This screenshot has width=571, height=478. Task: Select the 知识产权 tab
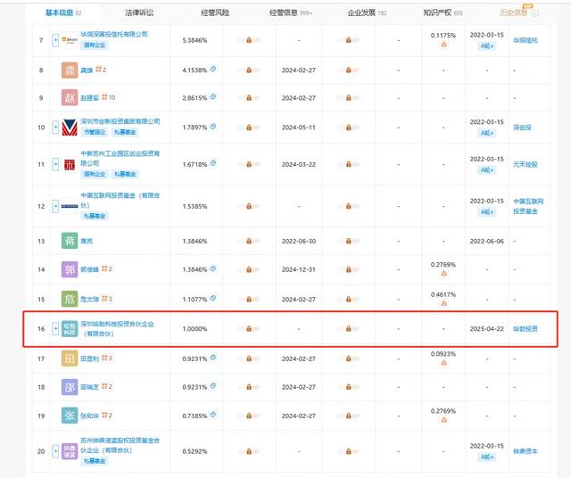click(x=443, y=12)
